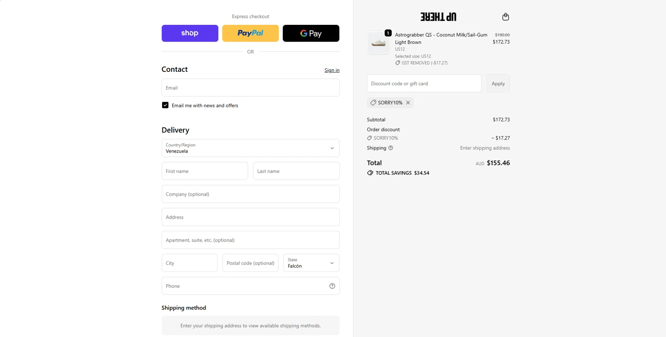Screen dimensions: 666x337
Task: Pay with Google Pay express checkout
Action: [x=311, y=33]
